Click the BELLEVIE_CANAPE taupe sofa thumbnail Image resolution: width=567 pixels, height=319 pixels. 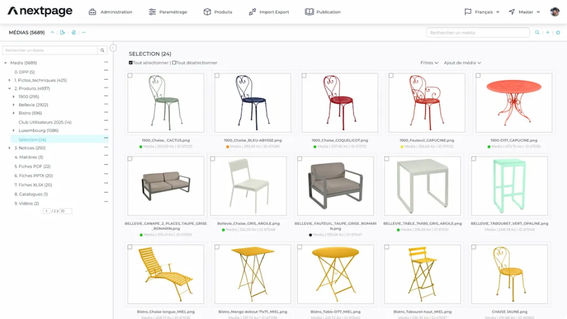click(165, 185)
